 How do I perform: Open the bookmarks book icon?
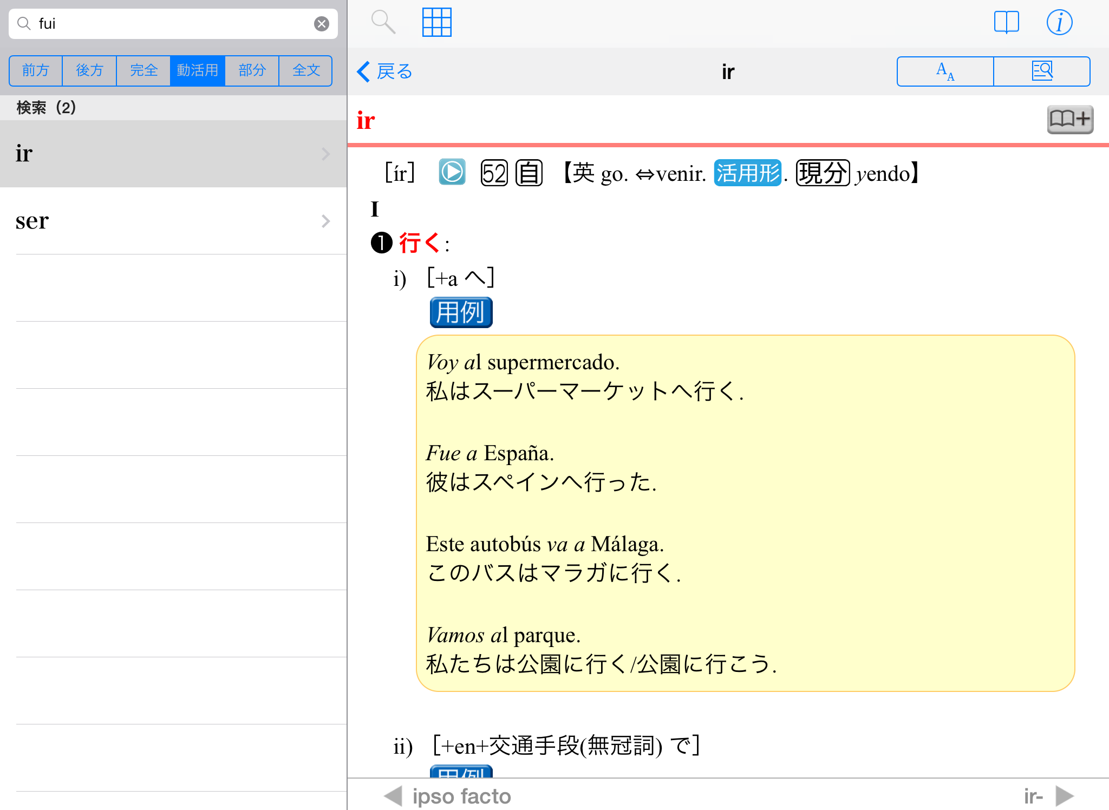pyautogui.click(x=1006, y=23)
